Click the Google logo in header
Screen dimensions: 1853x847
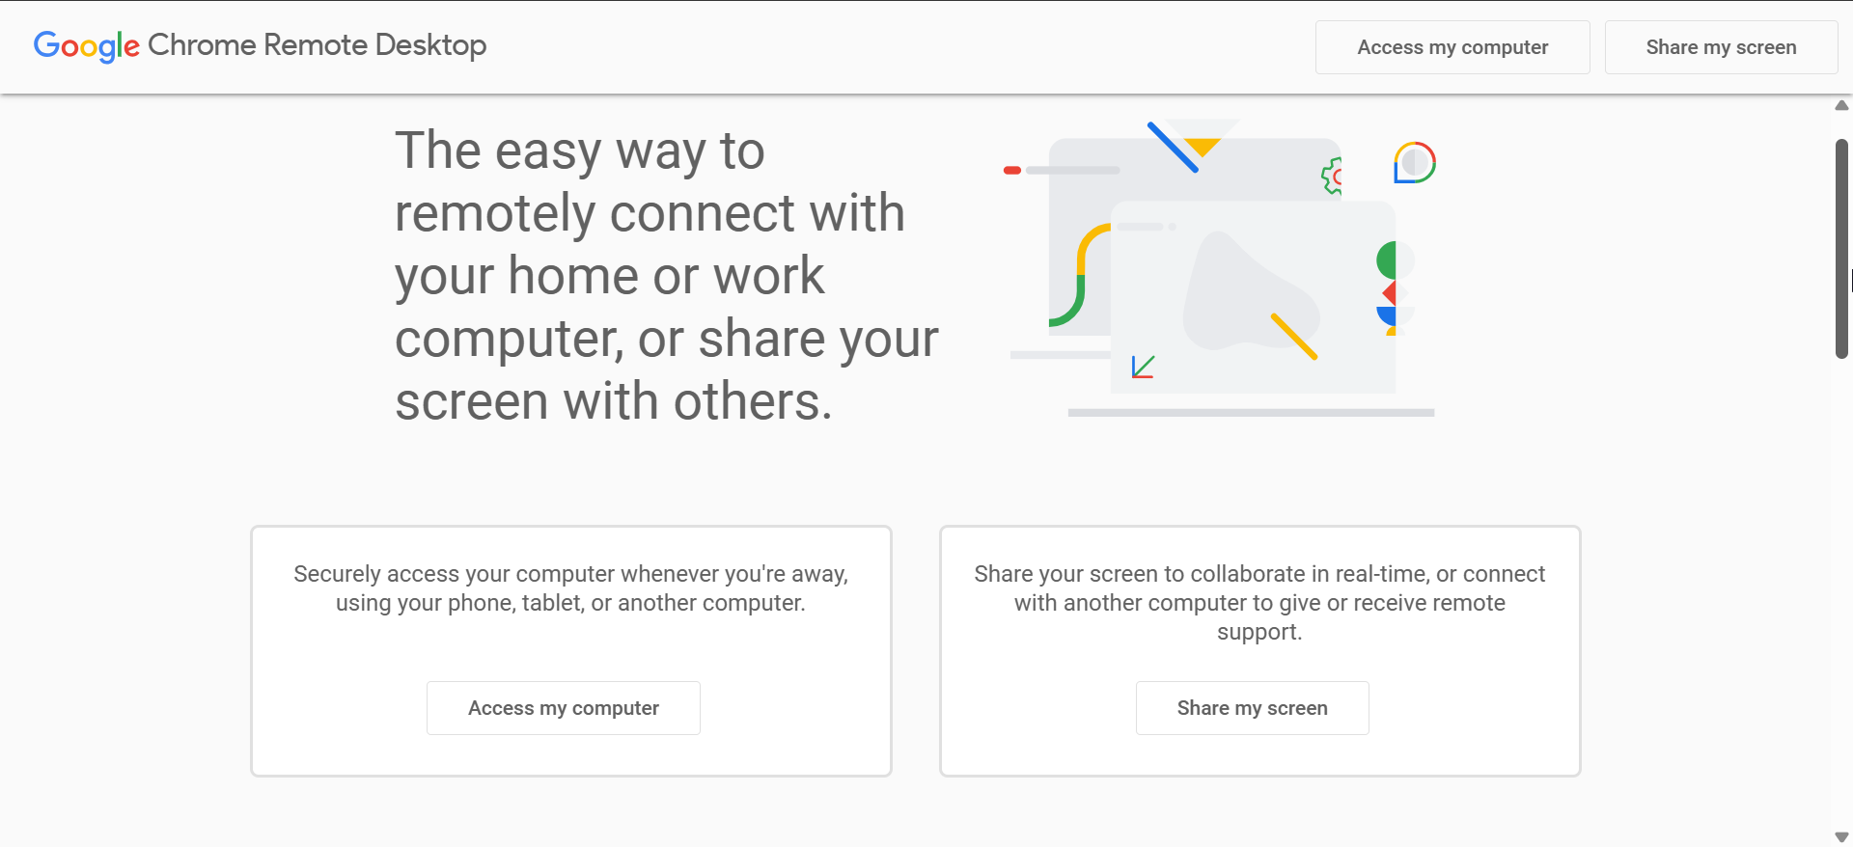(x=87, y=45)
